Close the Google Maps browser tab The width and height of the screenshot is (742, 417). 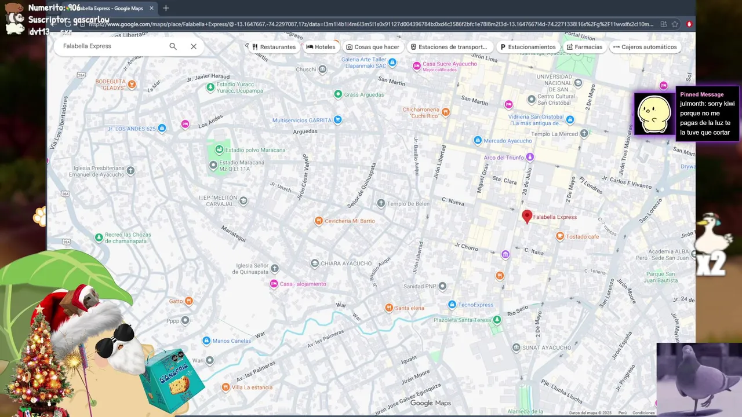click(x=152, y=8)
